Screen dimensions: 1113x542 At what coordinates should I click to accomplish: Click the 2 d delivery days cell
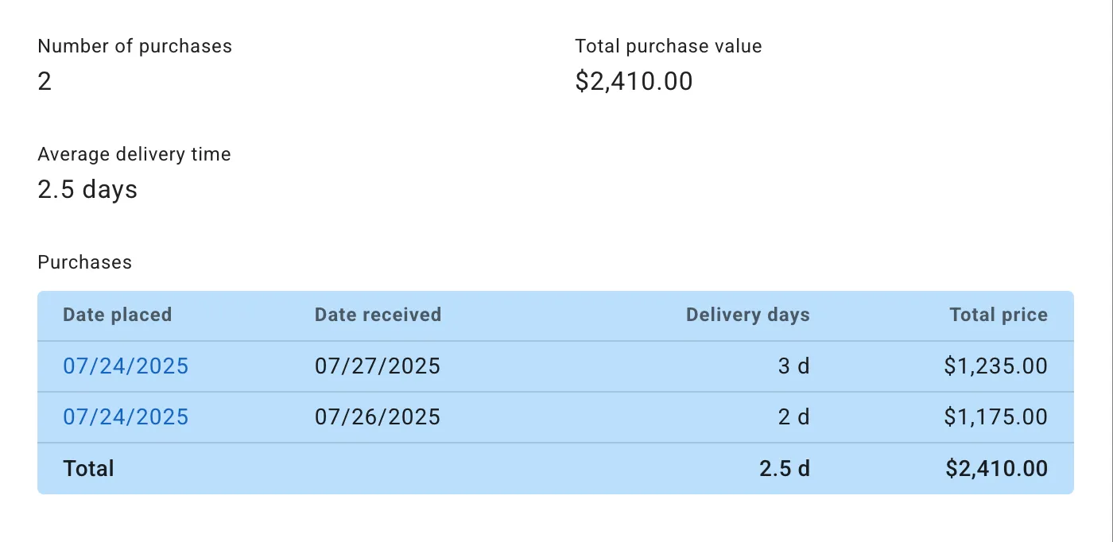tap(793, 417)
